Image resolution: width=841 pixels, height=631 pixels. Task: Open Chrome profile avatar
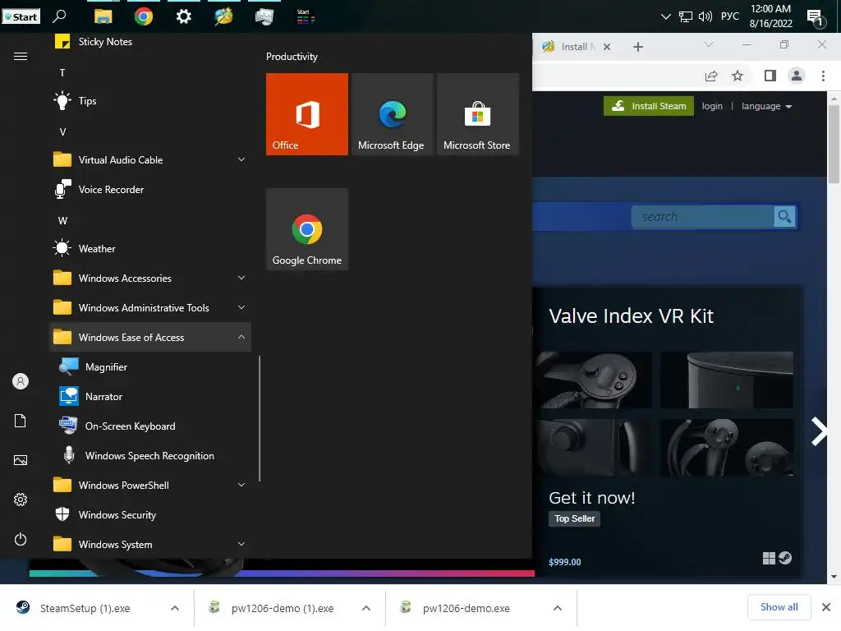[797, 76]
